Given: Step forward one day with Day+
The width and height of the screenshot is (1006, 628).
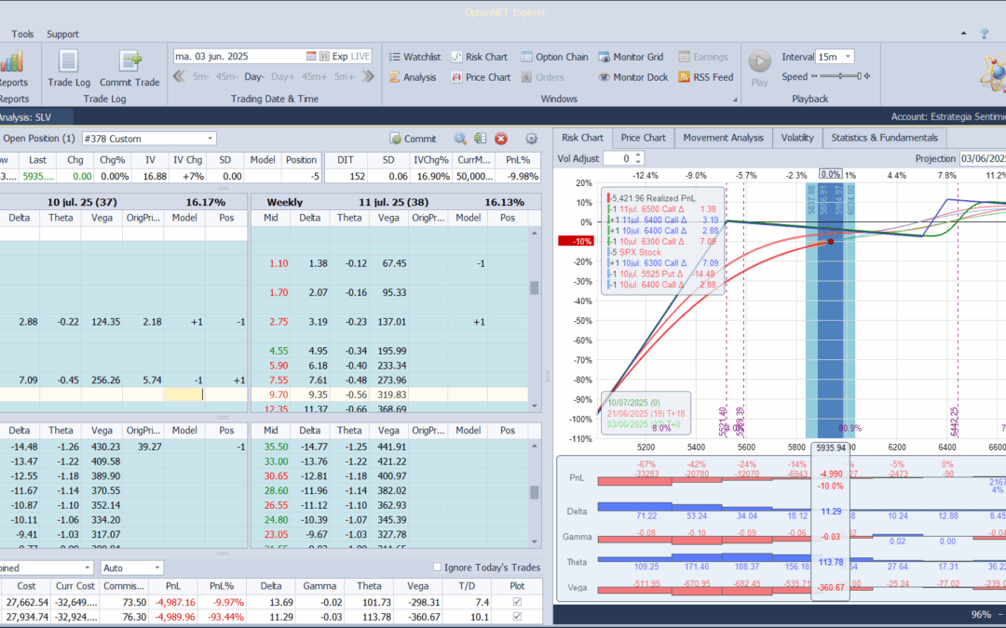Looking at the screenshot, I should coord(282,77).
